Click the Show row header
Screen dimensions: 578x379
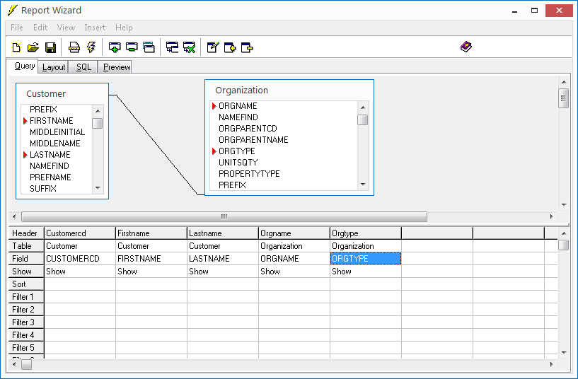(25, 272)
